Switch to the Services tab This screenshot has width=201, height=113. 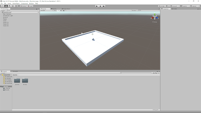(174, 9)
